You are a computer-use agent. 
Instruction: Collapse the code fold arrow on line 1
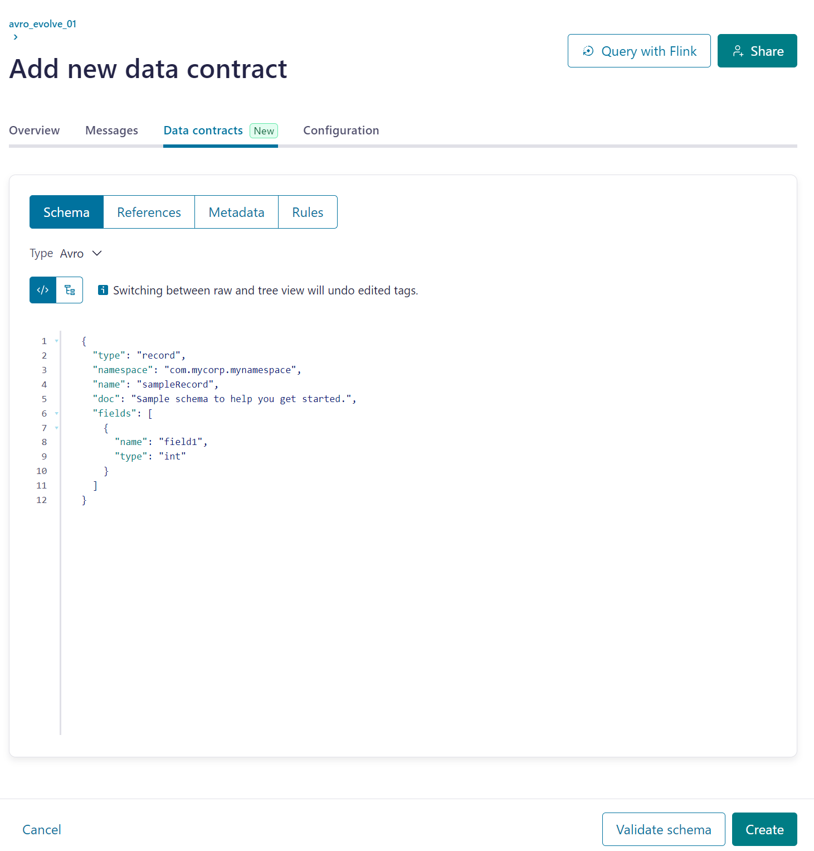coord(56,341)
